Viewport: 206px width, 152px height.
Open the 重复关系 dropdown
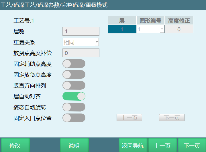click(x=81, y=42)
